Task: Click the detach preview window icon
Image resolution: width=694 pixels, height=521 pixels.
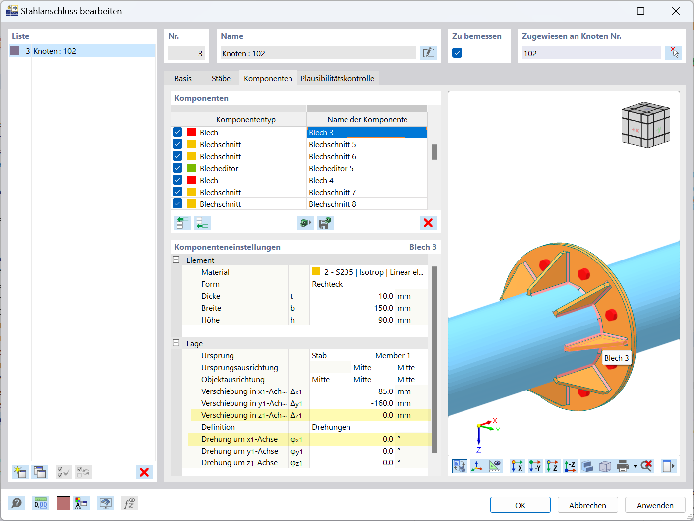Action: [669, 466]
